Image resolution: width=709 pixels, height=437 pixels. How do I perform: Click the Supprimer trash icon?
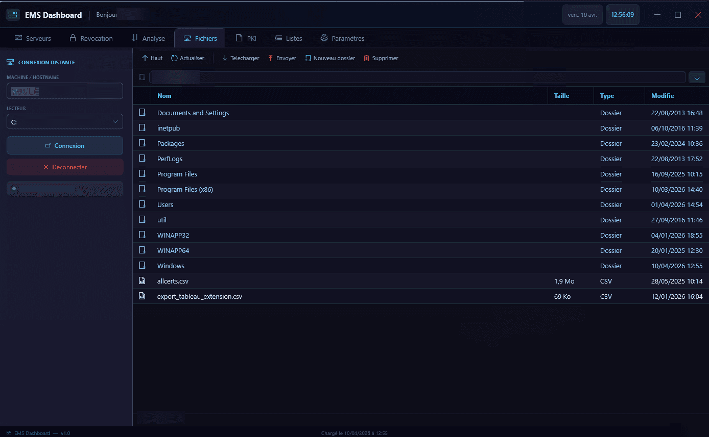(366, 58)
